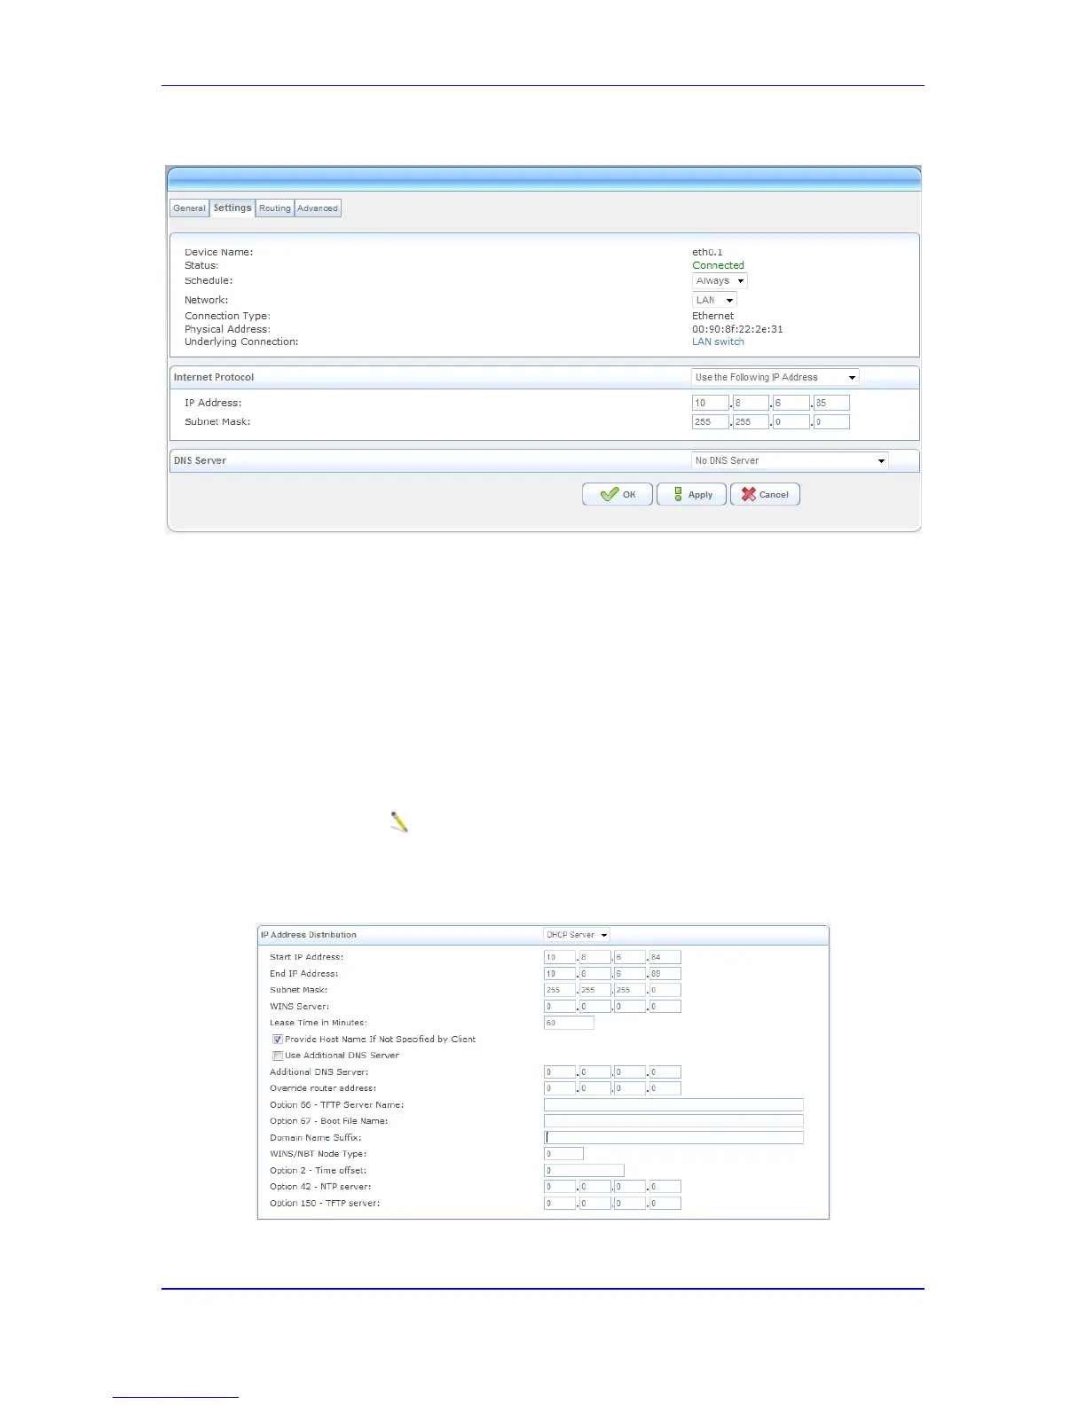The image size is (1086, 1405).
Task: Open the IP Address Distribution DHCP Server dropdown
Action: tap(577, 935)
